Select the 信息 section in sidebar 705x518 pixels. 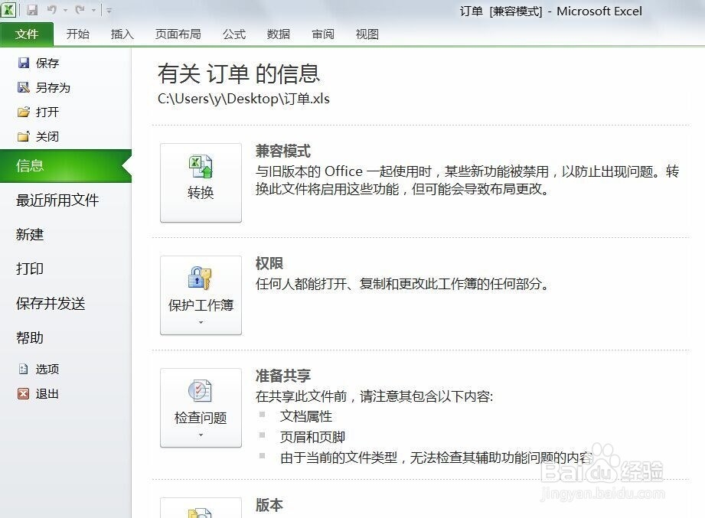[x=66, y=166]
